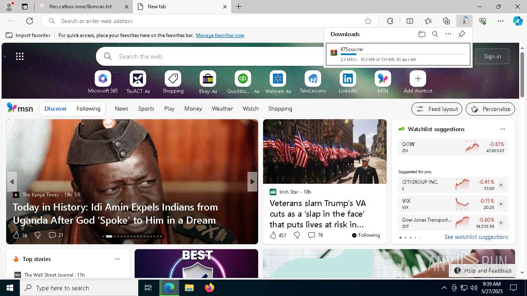Open TaxACT ad shortcut
Image resolution: width=527 pixels, height=296 pixels.
[x=138, y=82]
